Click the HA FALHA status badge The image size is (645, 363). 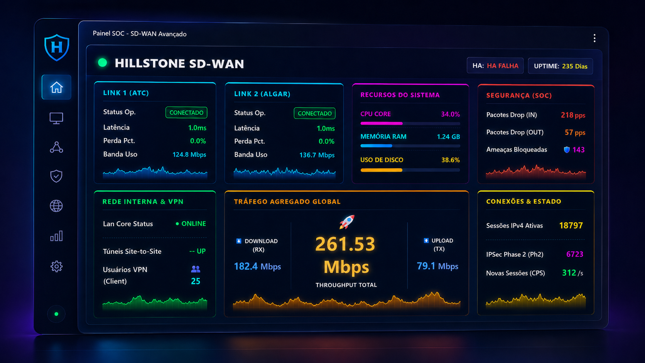(x=495, y=66)
